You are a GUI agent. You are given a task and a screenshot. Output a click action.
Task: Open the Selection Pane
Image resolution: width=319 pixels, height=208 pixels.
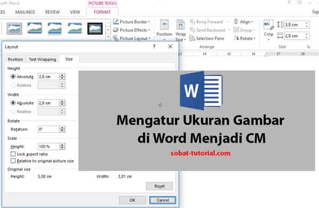pyautogui.click(x=206, y=38)
